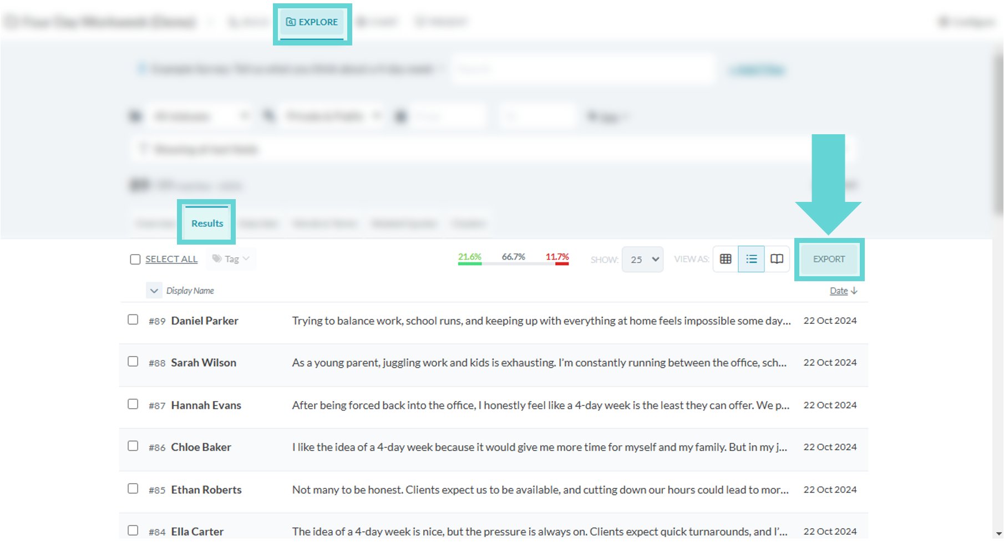Select Ella Carter's response checkbox

[133, 530]
